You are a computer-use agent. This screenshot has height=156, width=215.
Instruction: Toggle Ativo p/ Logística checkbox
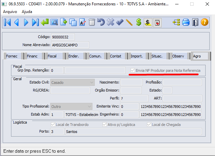tap(104, 125)
